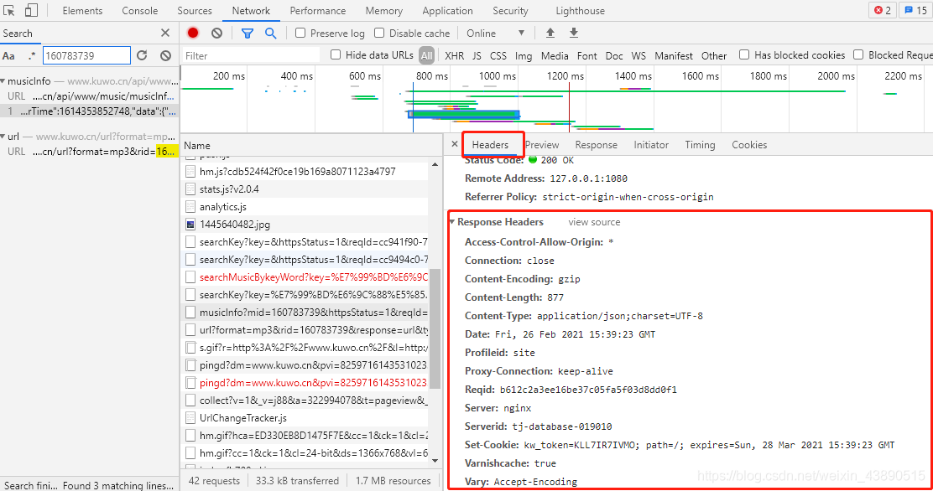Select the Response detail tab

point(597,144)
